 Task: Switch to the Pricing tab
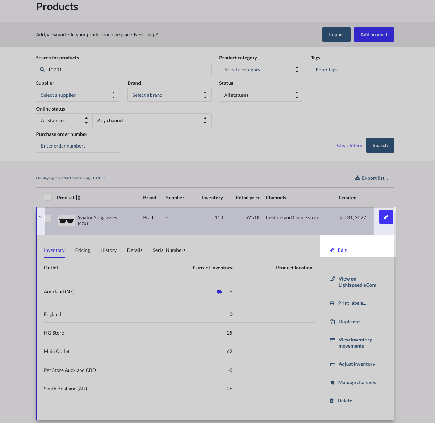[x=83, y=250]
